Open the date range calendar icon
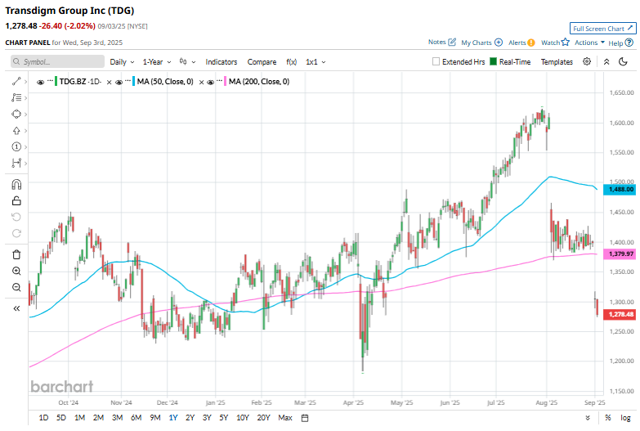This screenshot has height=431, width=640. tap(305, 418)
